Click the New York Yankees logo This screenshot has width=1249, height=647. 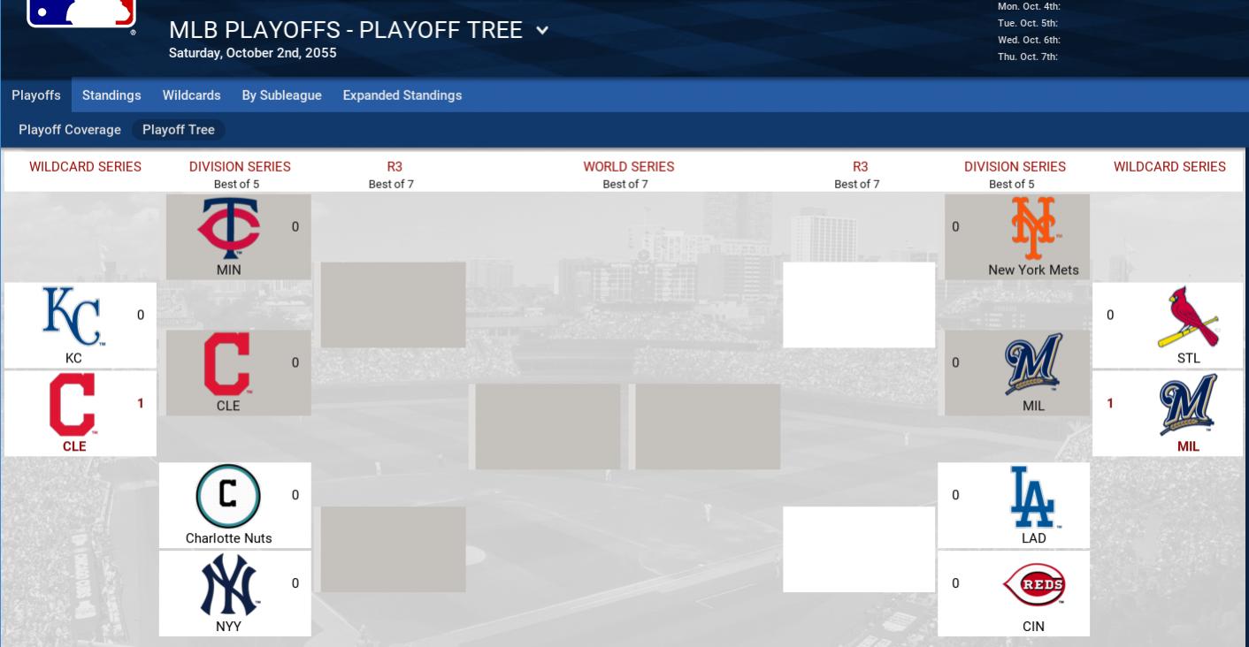pyautogui.click(x=228, y=585)
